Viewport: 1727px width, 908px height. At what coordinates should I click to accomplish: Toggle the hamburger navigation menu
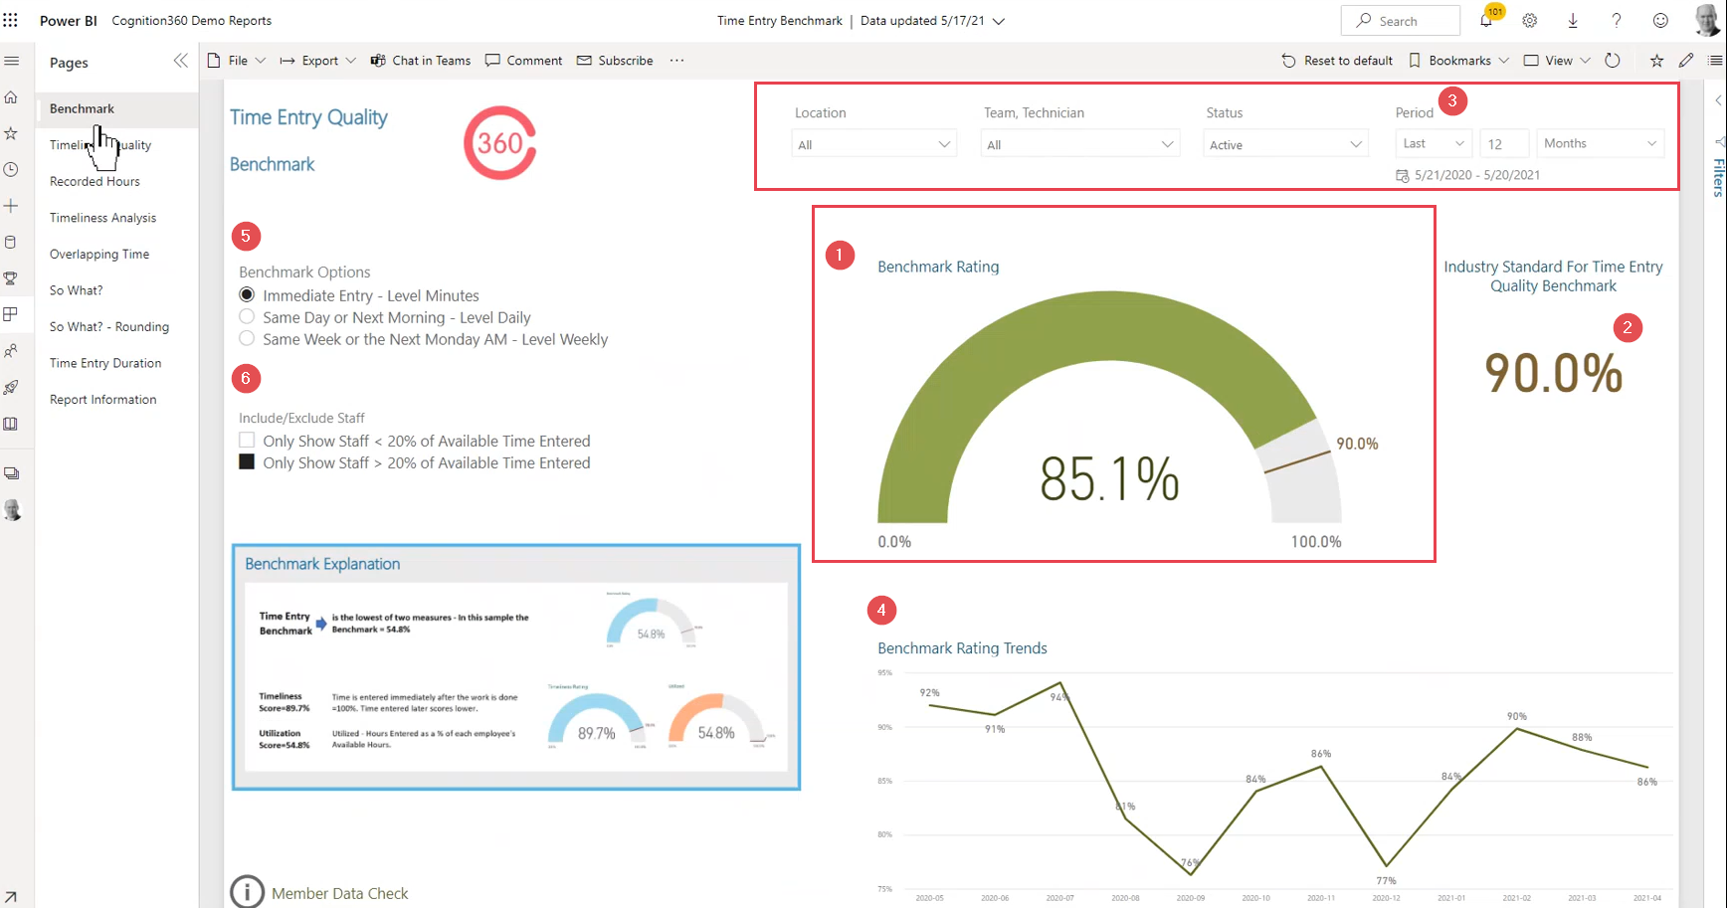(x=12, y=61)
